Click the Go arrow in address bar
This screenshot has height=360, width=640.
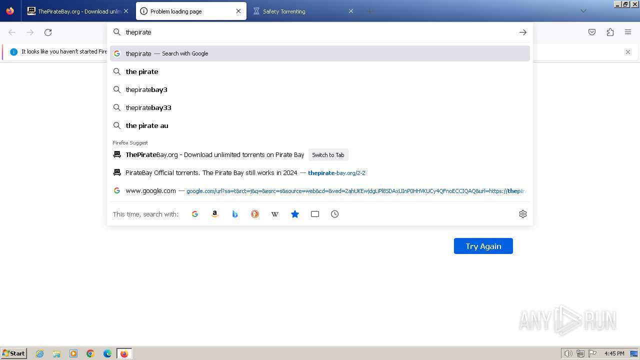point(523,32)
